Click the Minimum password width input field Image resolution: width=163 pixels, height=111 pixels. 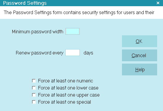pos(73,31)
